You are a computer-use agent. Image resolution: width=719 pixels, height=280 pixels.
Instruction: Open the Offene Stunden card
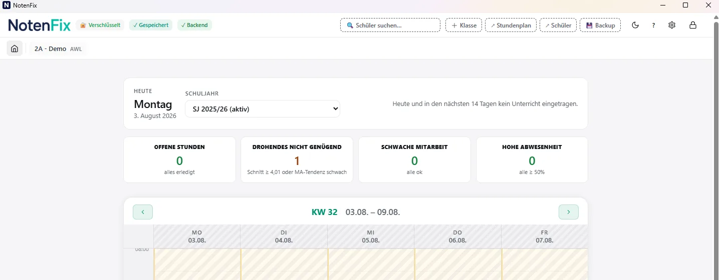coord(179,160)
